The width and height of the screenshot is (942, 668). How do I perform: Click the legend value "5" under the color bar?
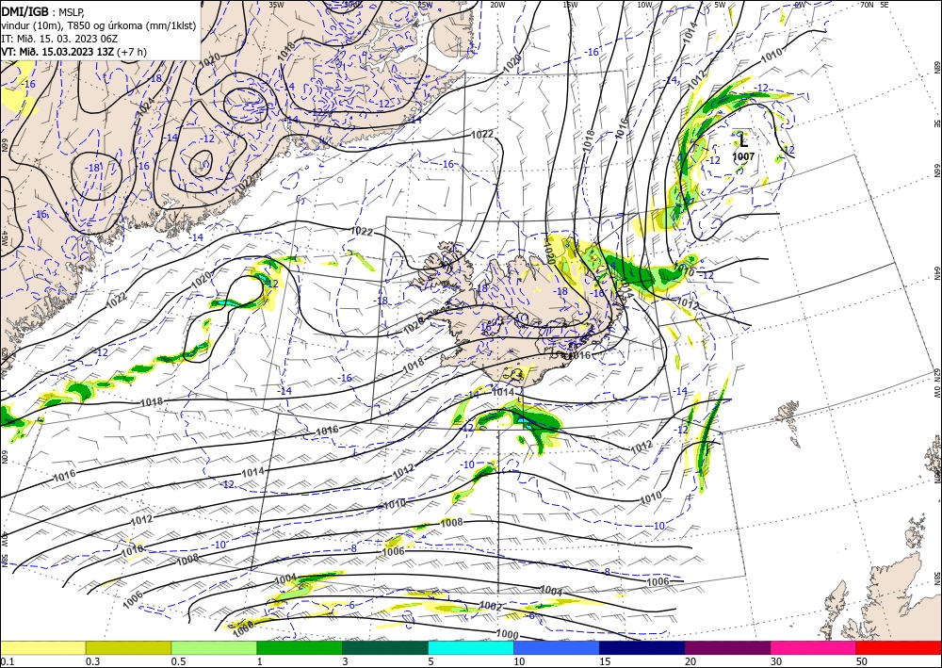tap(430, 661)
